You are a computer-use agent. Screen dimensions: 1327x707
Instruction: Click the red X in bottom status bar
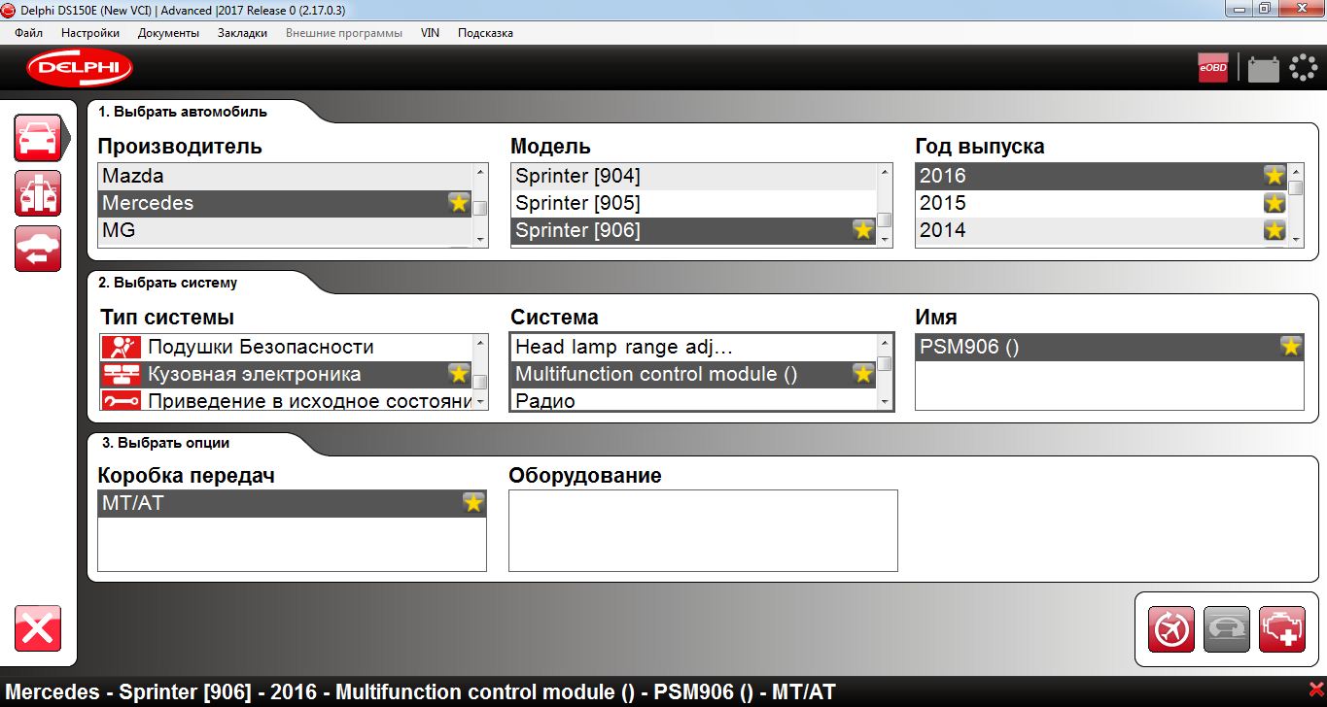(x=1315, y=690)
